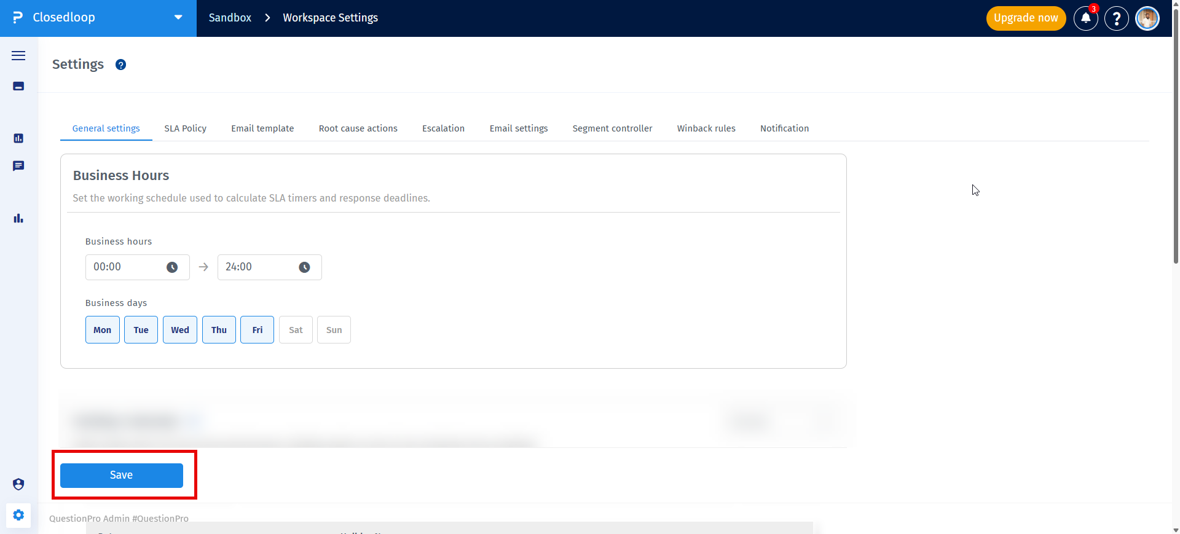
Task: Enable Sat as business day
Action: point(296,330)
